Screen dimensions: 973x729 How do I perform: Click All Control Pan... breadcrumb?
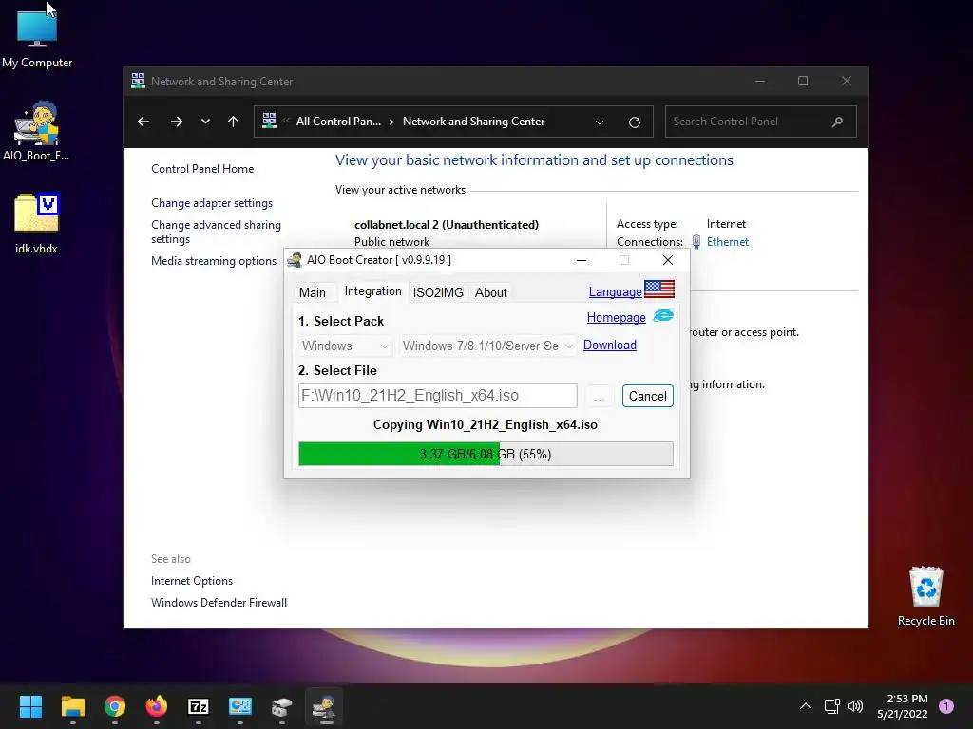click(x=338, y=121)
